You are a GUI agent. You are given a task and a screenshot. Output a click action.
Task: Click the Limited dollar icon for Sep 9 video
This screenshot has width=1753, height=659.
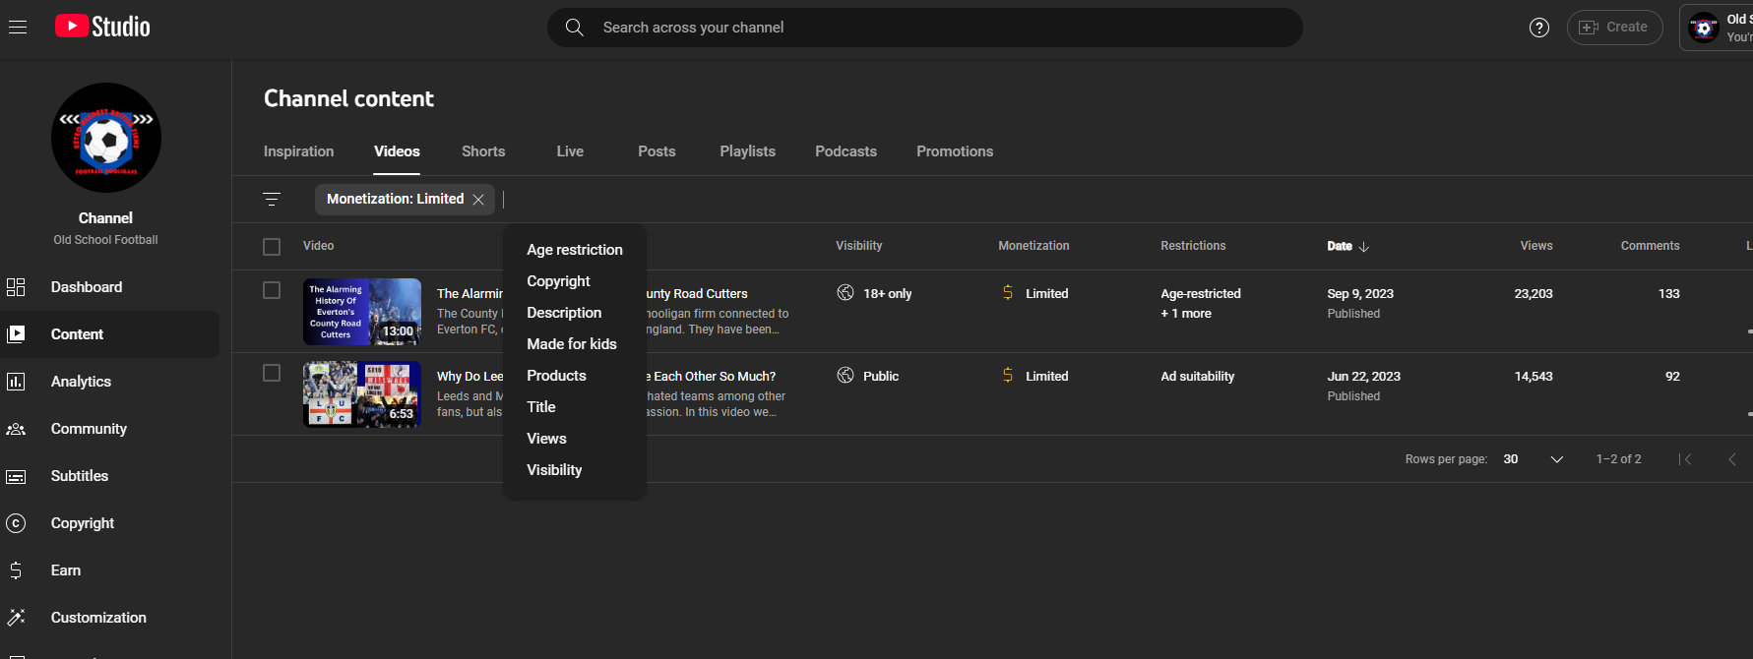click(1008, 292)
